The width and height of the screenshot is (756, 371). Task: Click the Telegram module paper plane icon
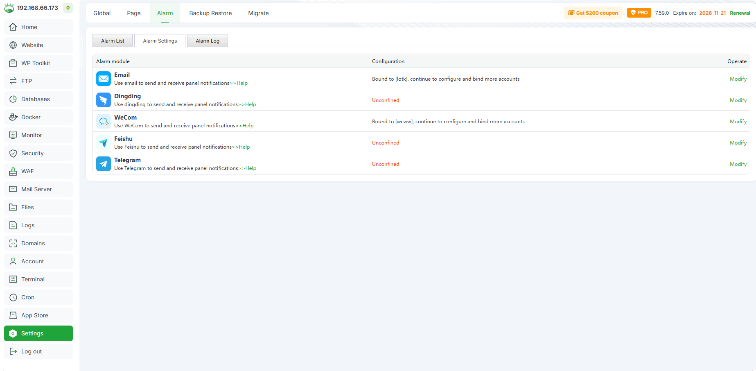[x=104, y=164]
